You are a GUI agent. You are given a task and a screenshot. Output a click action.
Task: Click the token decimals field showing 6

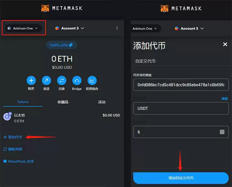(181, 132)
